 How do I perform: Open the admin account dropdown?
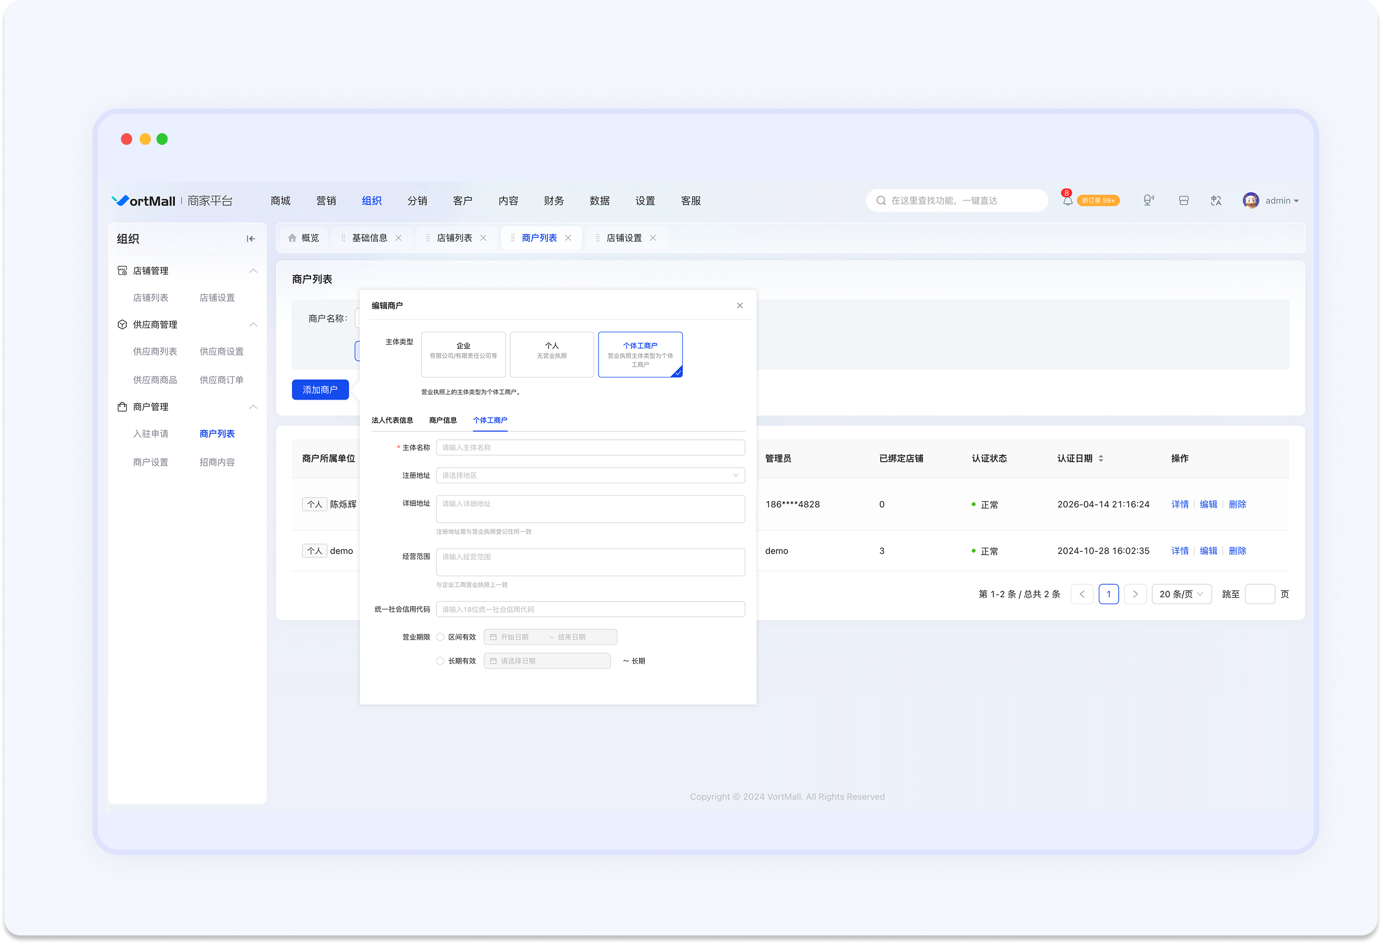[x=1282, y=201]
